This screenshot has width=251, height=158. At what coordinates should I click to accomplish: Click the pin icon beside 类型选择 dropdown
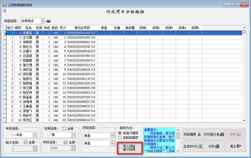[x=48, y=21]
